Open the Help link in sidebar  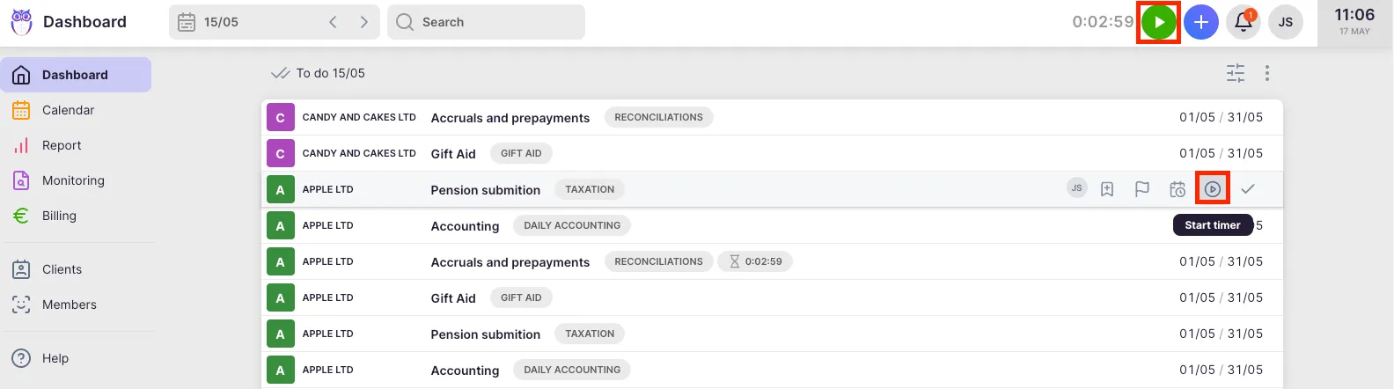(x=55, y=358)
